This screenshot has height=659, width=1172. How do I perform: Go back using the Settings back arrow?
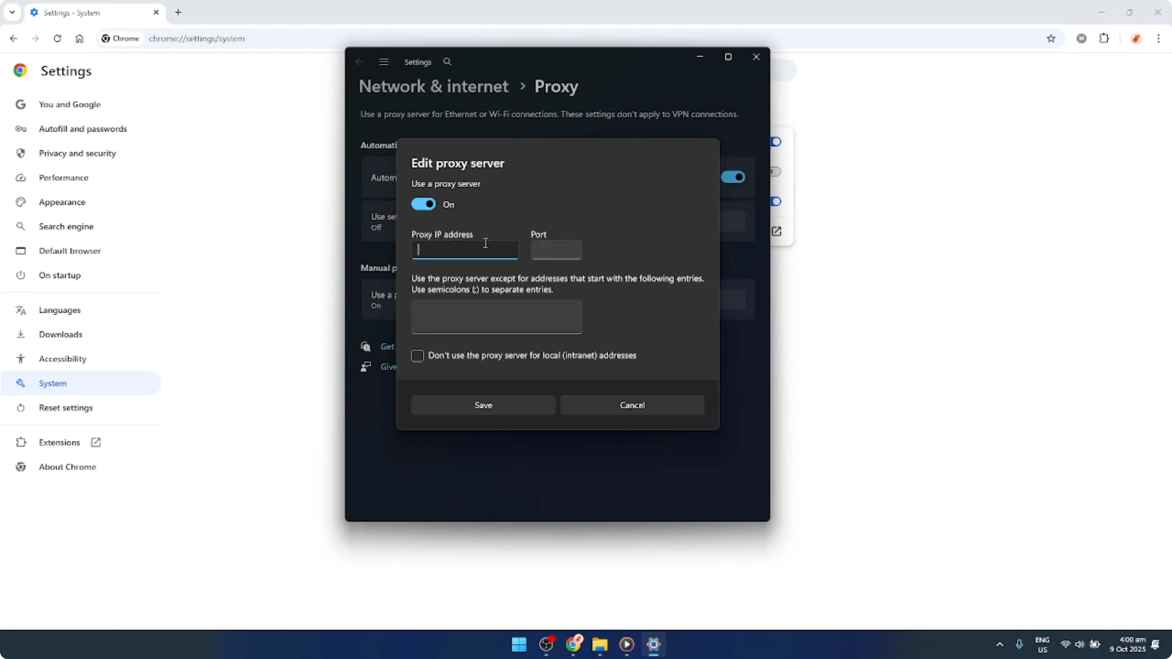(359, 61)
